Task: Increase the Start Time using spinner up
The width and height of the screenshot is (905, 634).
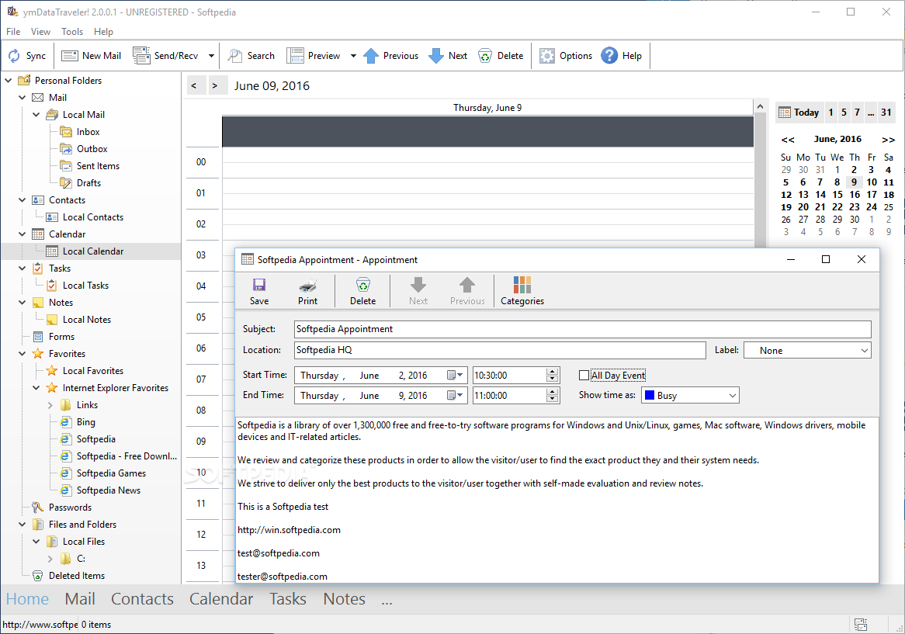Action: pos(553,372)
